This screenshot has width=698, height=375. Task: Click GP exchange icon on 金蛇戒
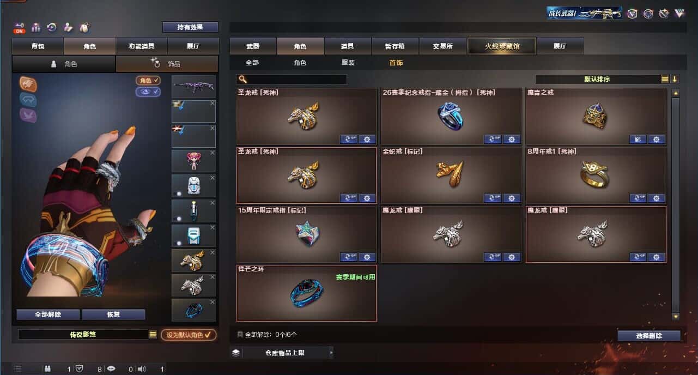493,198
